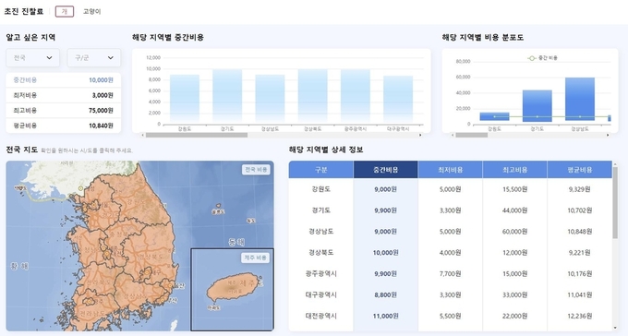Open the 전국 region dropdown
This screenshot has height=336, width=628.
coord(33,57)
